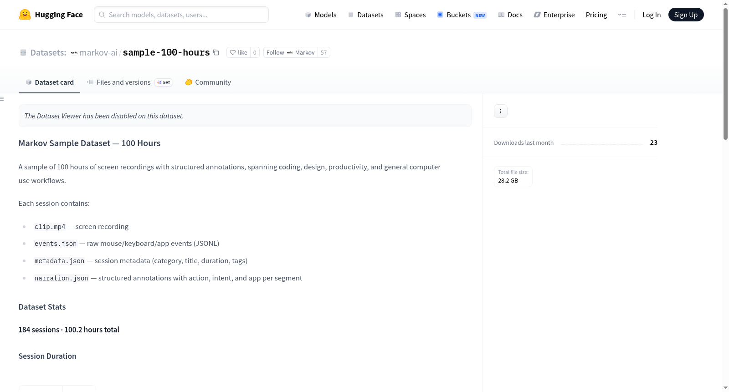Open the Models page
The image size is (729, 392).
pos(321,15)
